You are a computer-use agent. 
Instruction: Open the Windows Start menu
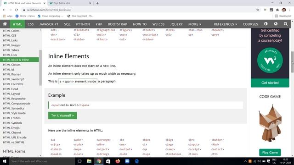(x=5, y=161)
